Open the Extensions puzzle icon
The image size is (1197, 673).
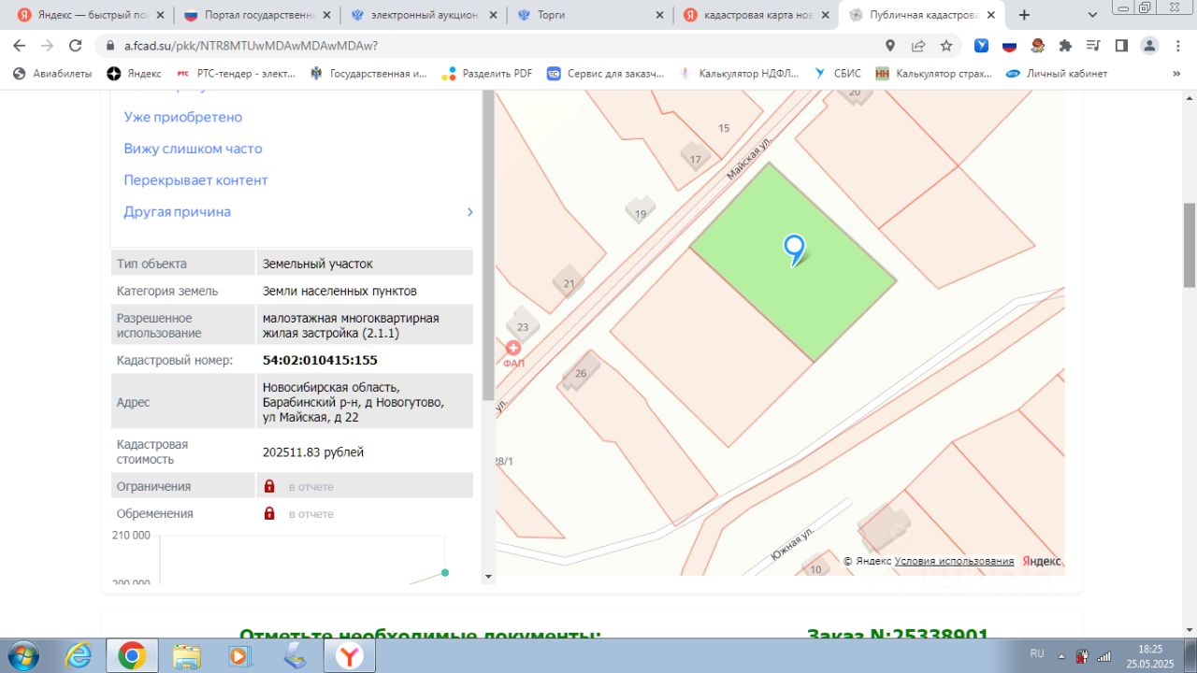[1065, 45]
